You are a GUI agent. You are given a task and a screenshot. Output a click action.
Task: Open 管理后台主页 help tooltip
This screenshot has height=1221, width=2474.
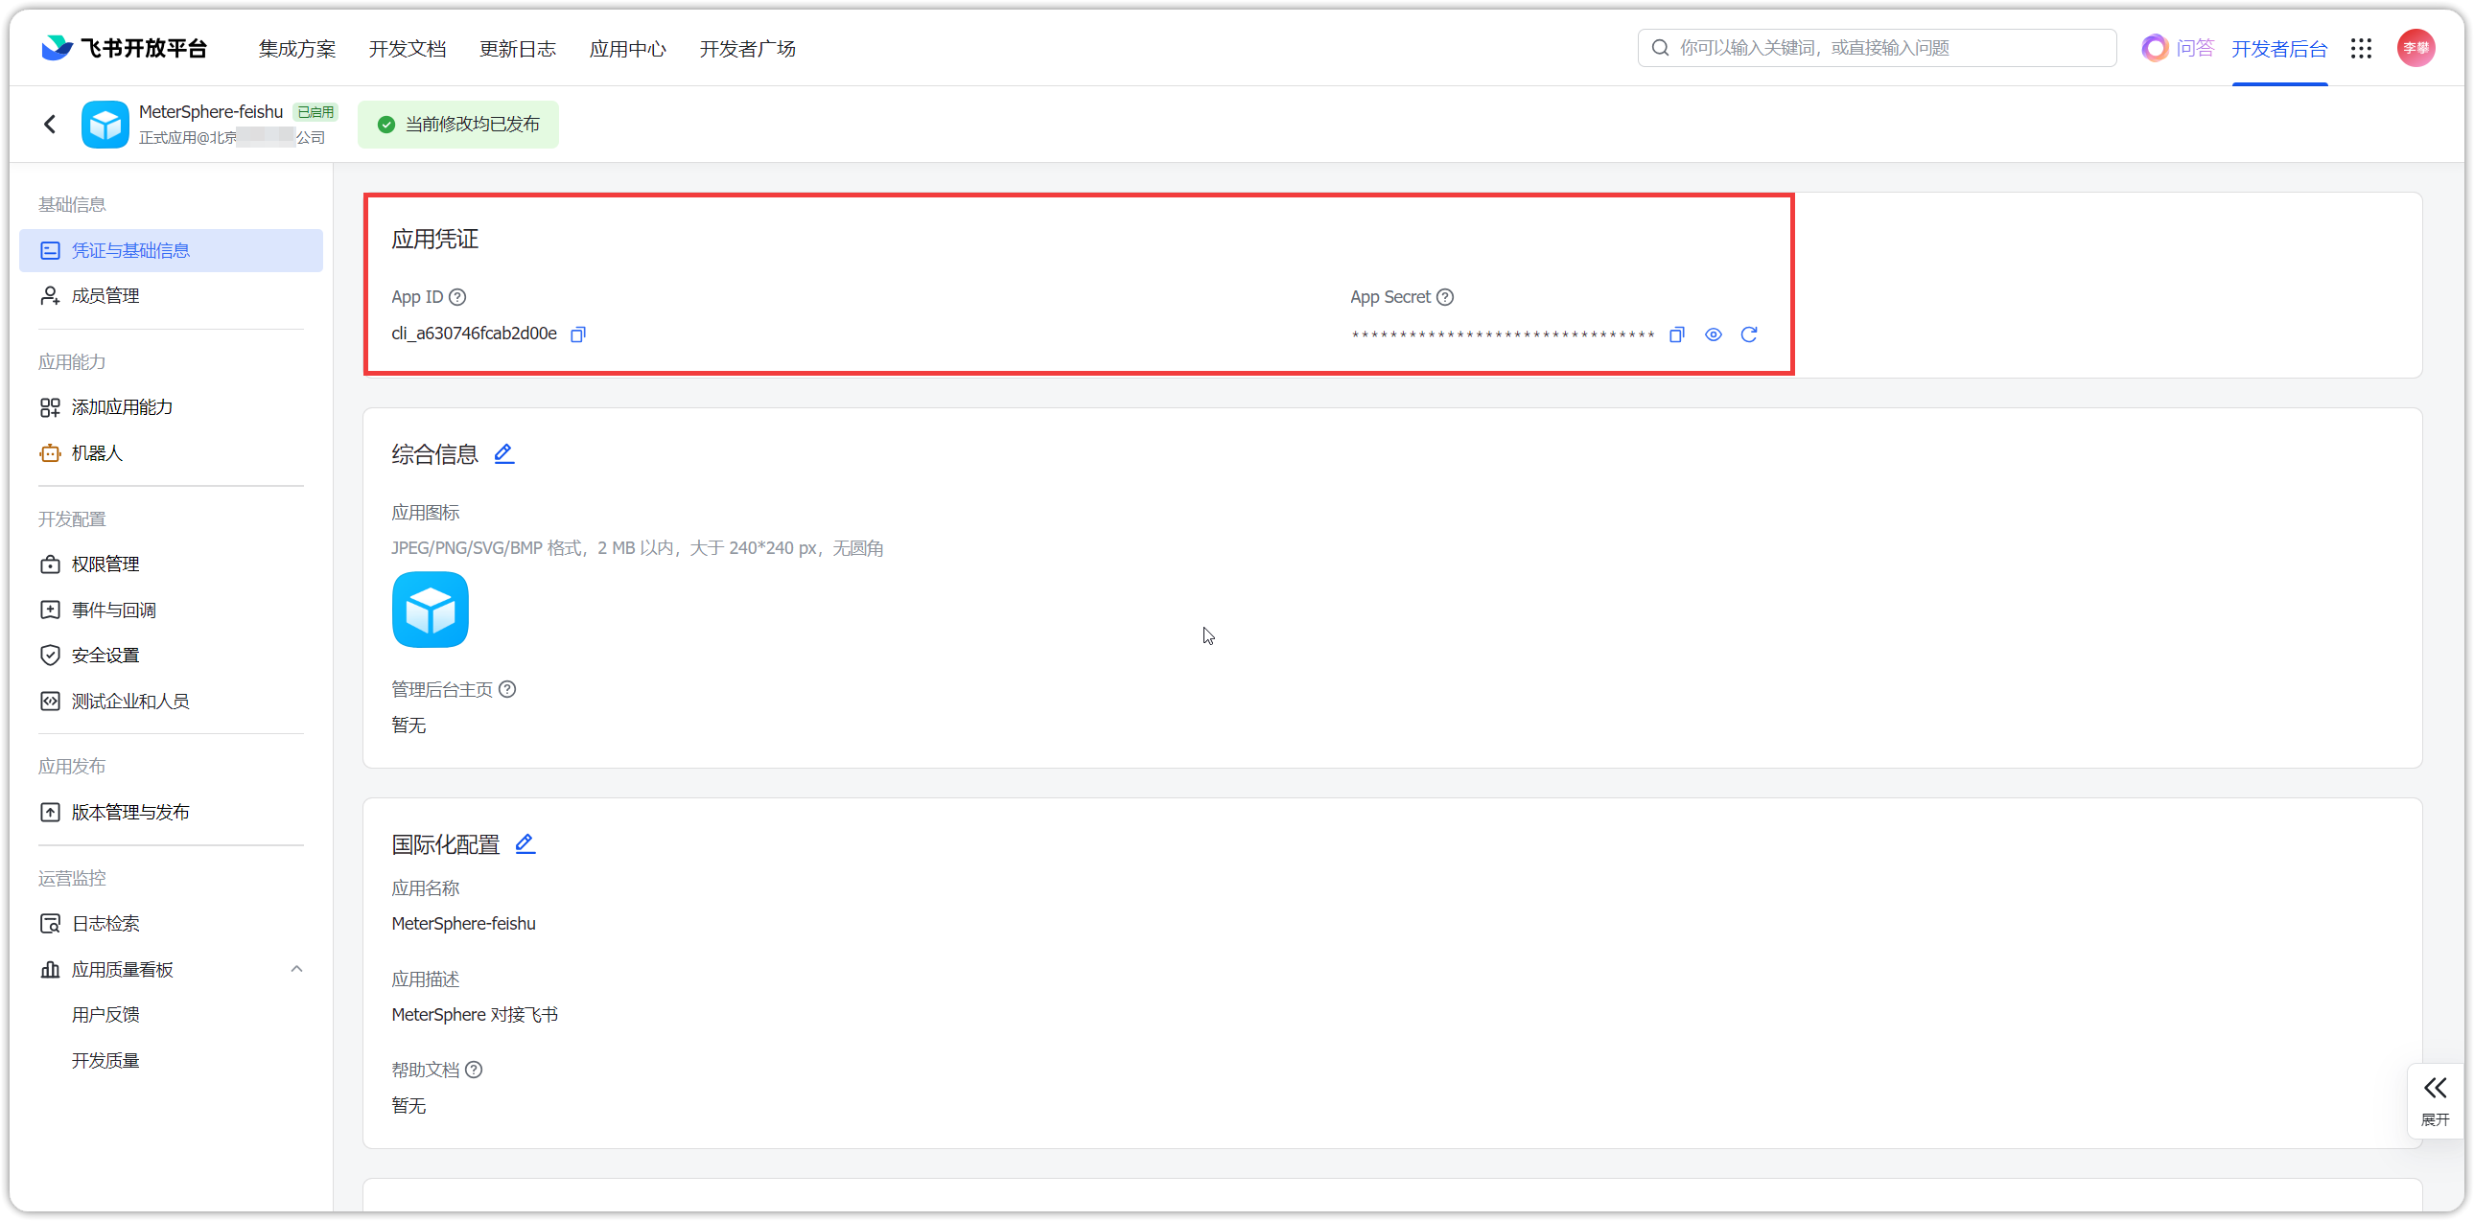[x=508, y=689]
